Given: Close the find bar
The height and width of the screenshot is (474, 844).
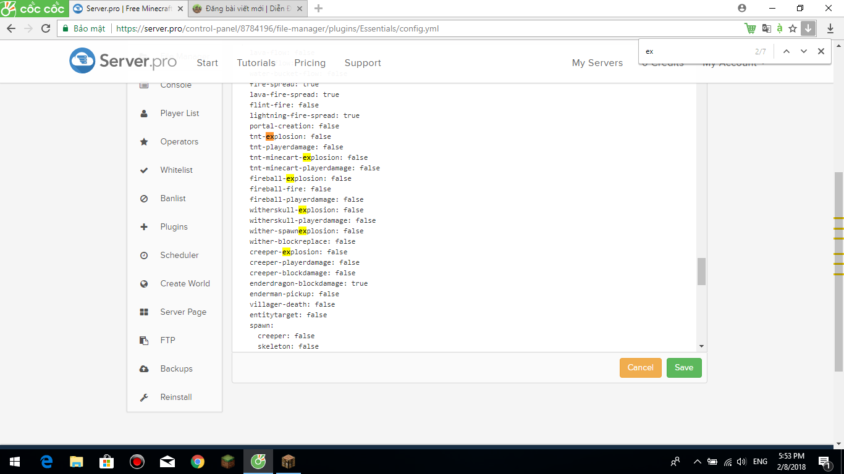Looking at the screenshot, I should click(821, 51).
